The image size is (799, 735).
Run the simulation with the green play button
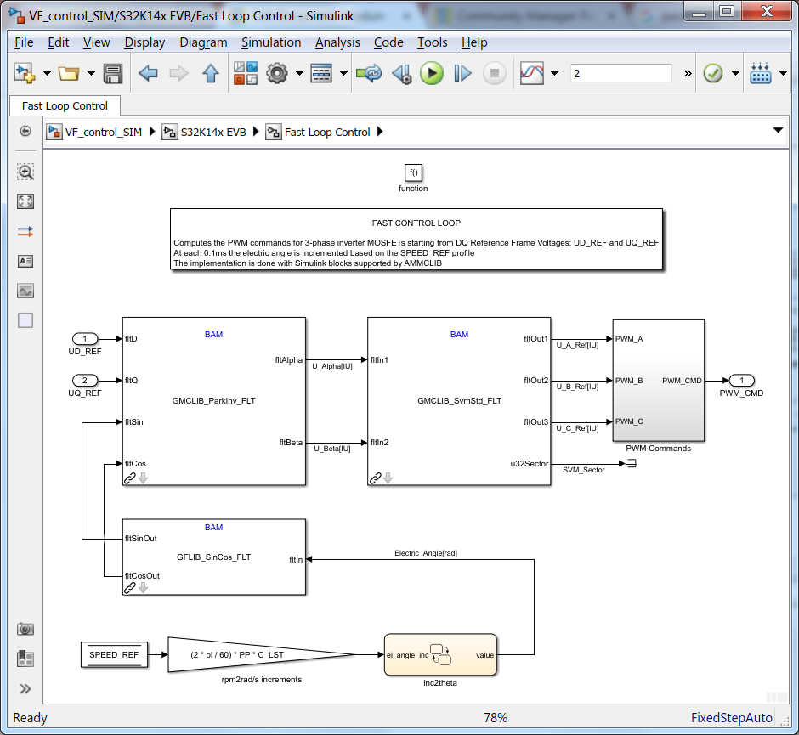pos(431,73)
